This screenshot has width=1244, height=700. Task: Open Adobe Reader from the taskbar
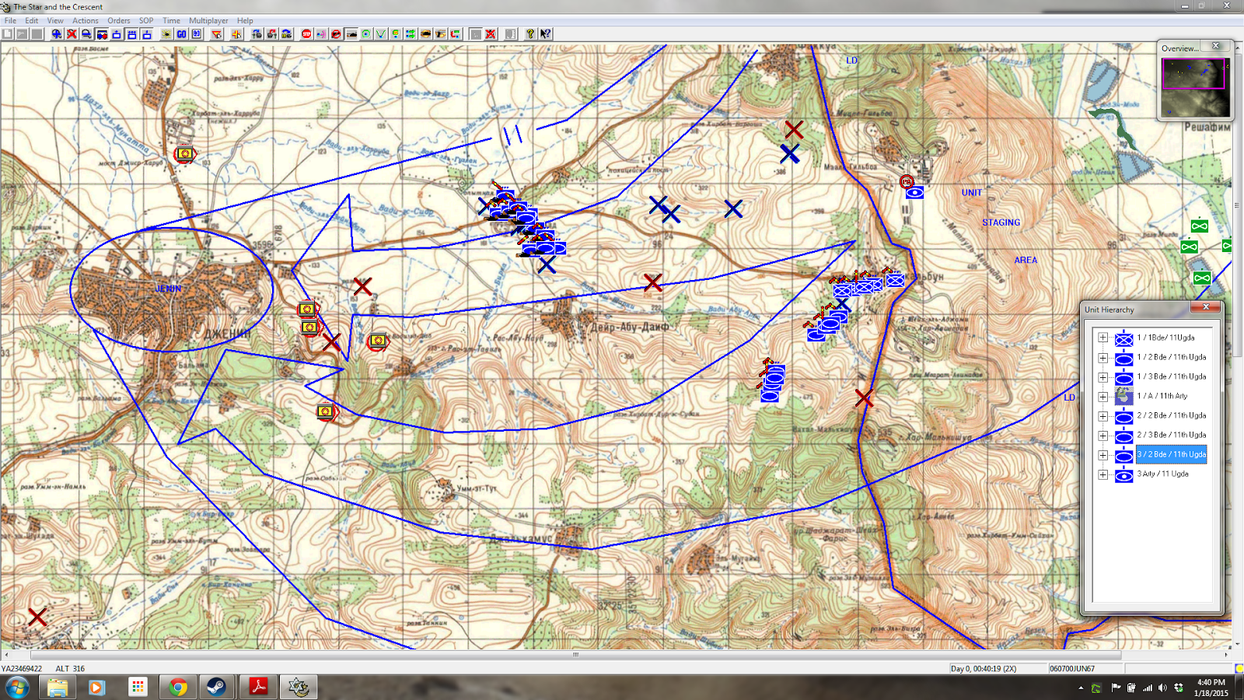(258, 687)
